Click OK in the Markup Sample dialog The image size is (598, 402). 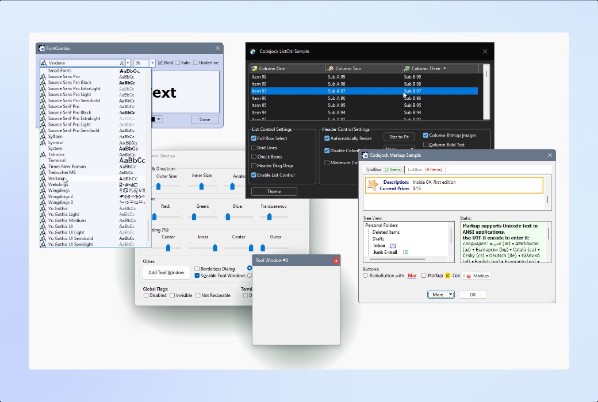(x=473, y=295)
